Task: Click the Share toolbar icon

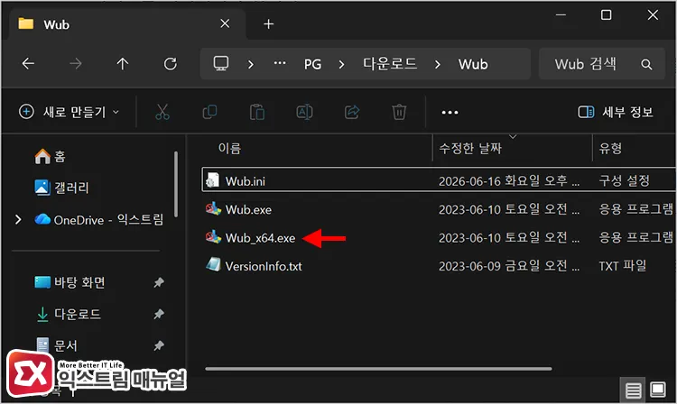Action: coord(352,112)
